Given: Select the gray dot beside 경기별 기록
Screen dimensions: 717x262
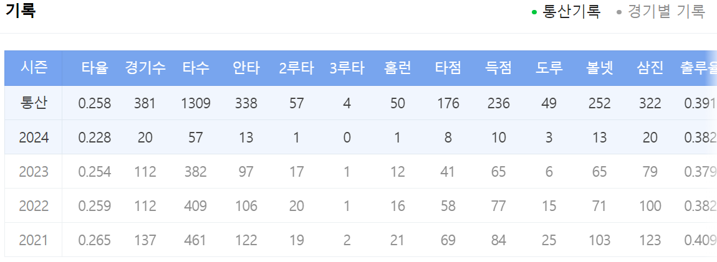Looking at the screenshot, I should [619, 12].
